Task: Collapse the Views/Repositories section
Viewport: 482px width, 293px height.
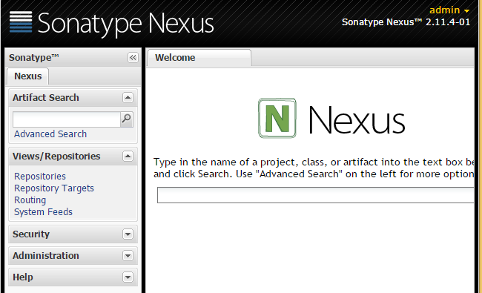Action: [x=128, y=157]
